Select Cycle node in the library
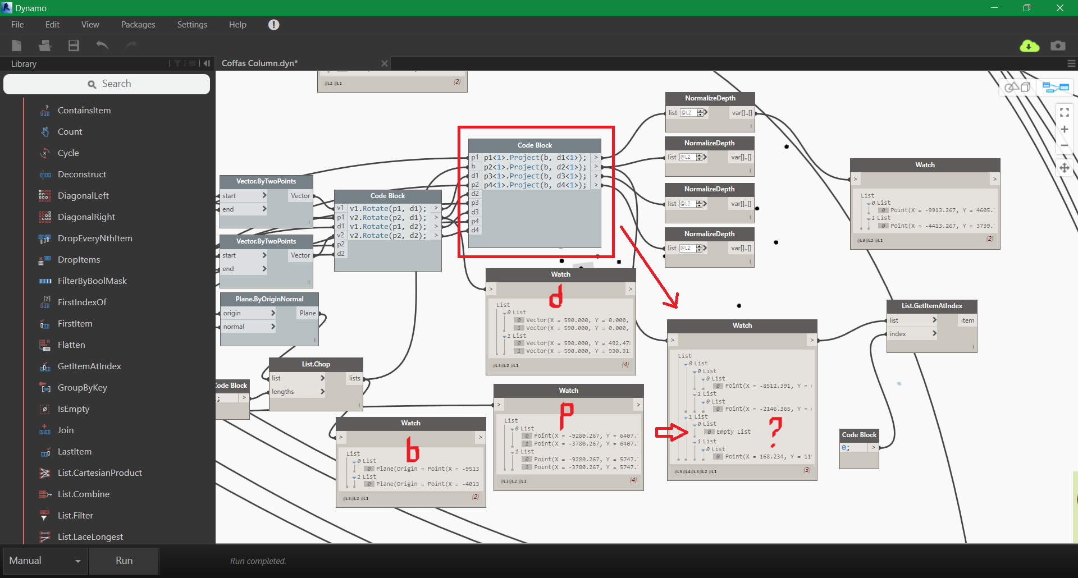Screen dimensions: 1078x578 pos(68,153)
